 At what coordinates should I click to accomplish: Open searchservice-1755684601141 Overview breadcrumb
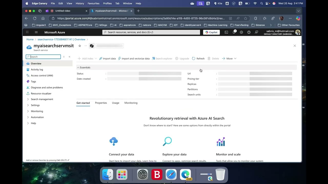coord(61,39)
